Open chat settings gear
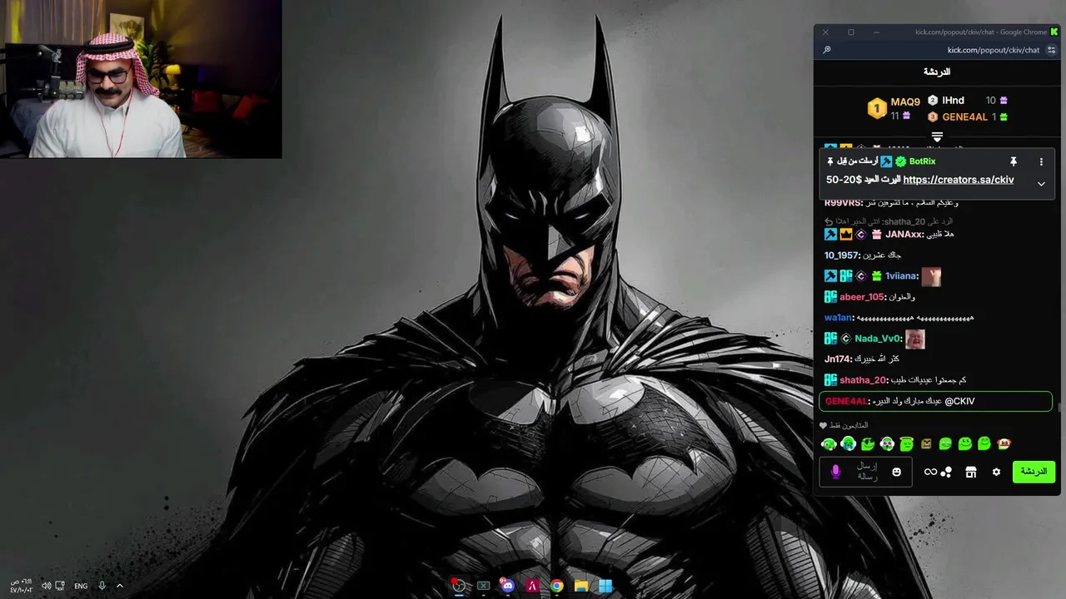The image size is (1066, 599). coord(996,472)
